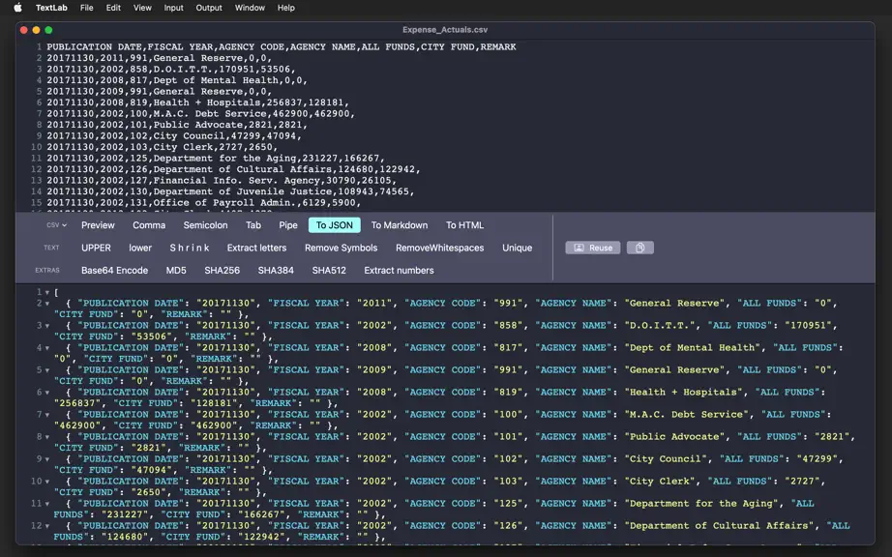The width and height of the screenshot is (892, 557).
Task: Click input line with M.A.C. Debt Service
Action: tap(201, 114)
